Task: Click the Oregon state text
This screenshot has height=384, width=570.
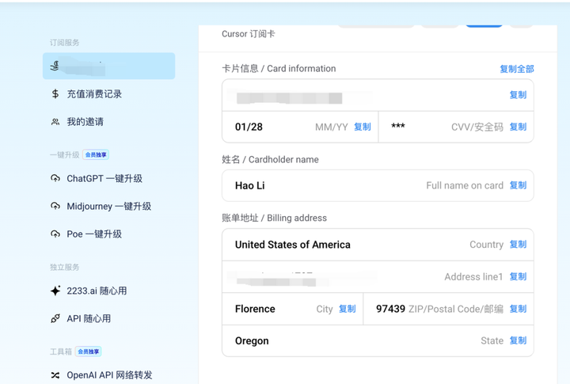Action: tap(252, 340)
